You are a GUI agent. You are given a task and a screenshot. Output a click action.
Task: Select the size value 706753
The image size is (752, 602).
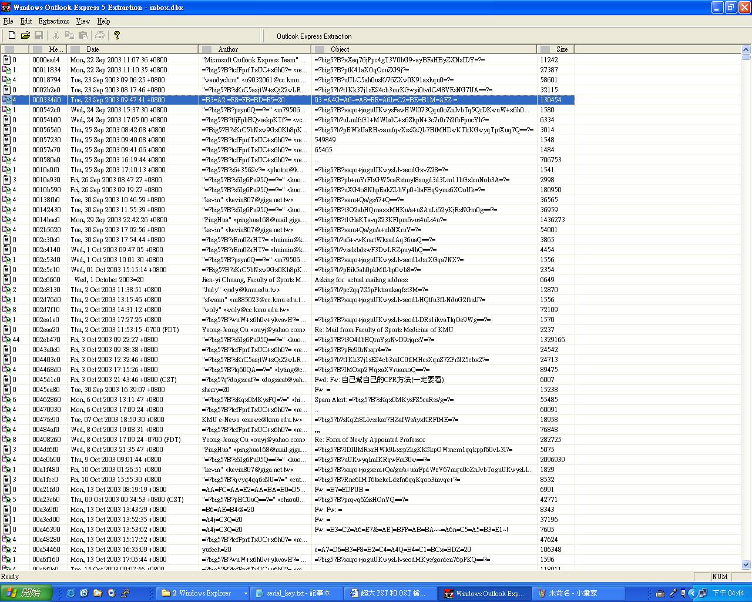click(x=550, y=160)
